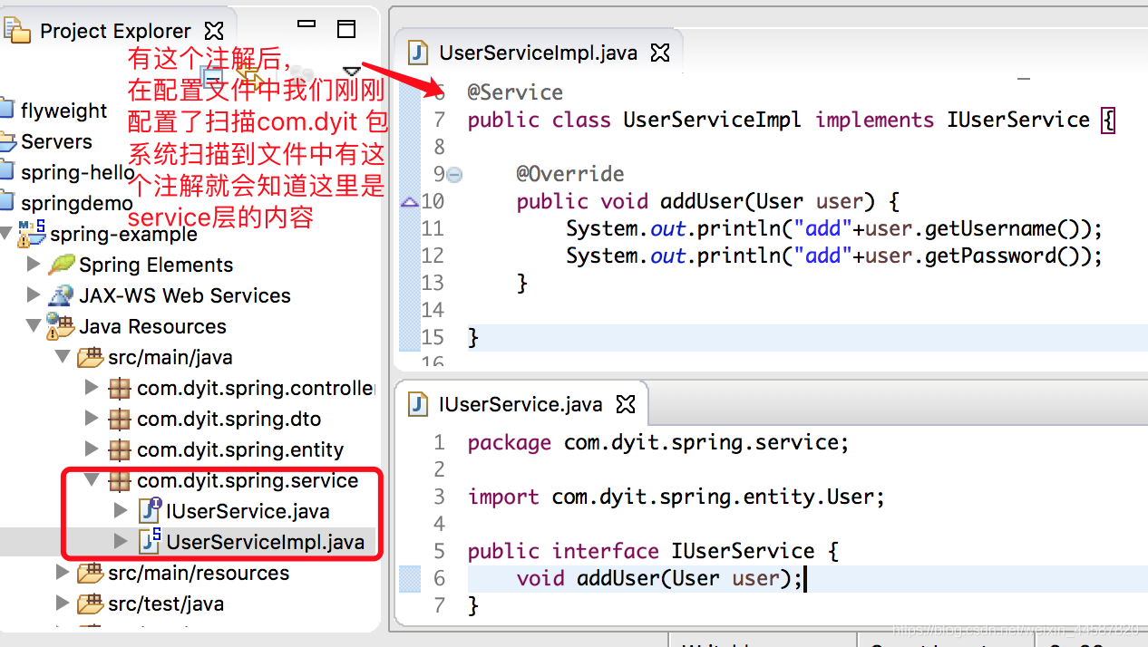
Task: Click 'package com.dyit.spring.service;' in IUserService.java
Action: (658, 442)
